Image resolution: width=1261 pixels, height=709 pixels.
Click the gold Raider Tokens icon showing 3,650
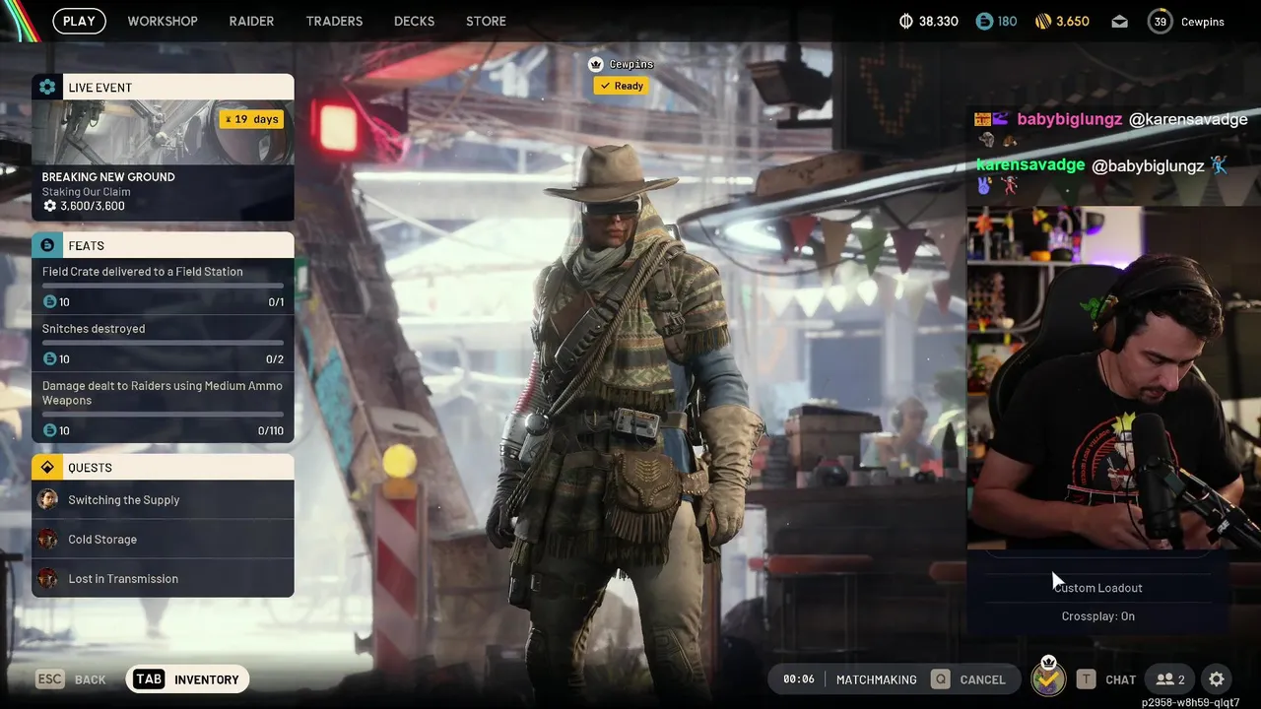[1043, 21]
